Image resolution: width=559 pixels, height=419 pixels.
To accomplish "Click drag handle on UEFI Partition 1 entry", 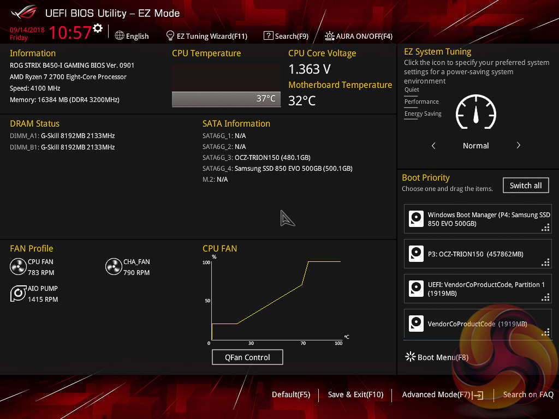I will click(x=545, y=297).
